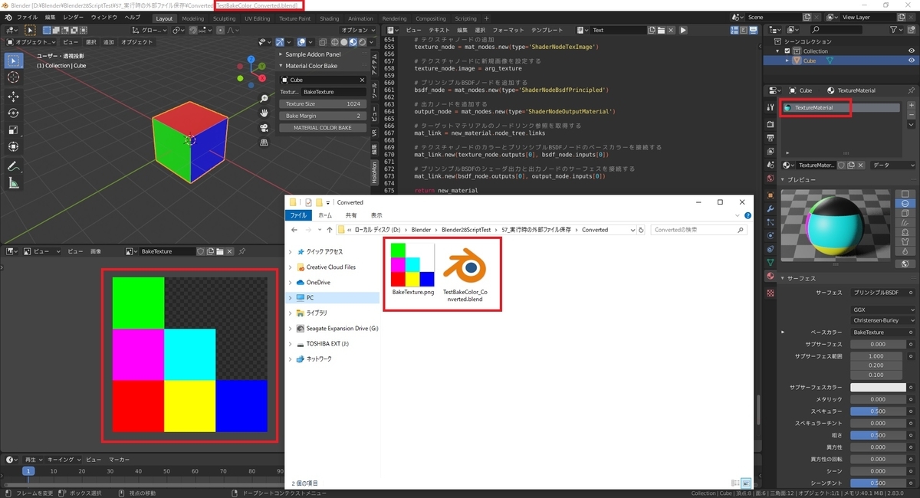The width and height of the screenshot is (920, 498).
Task: Expand Quick Access in Explorer sidebar
Action: tap(291, 252)
